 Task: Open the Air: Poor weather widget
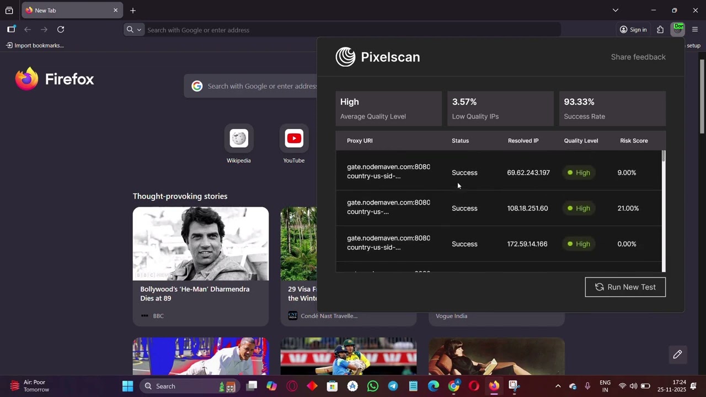[30, 386]
